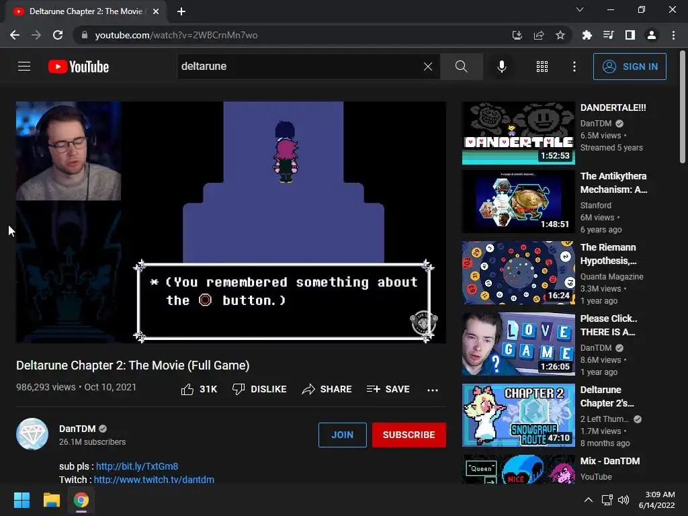The image size is (688, 516).
Task: Click the page vertical scrollbar
Action: [683, 107]
